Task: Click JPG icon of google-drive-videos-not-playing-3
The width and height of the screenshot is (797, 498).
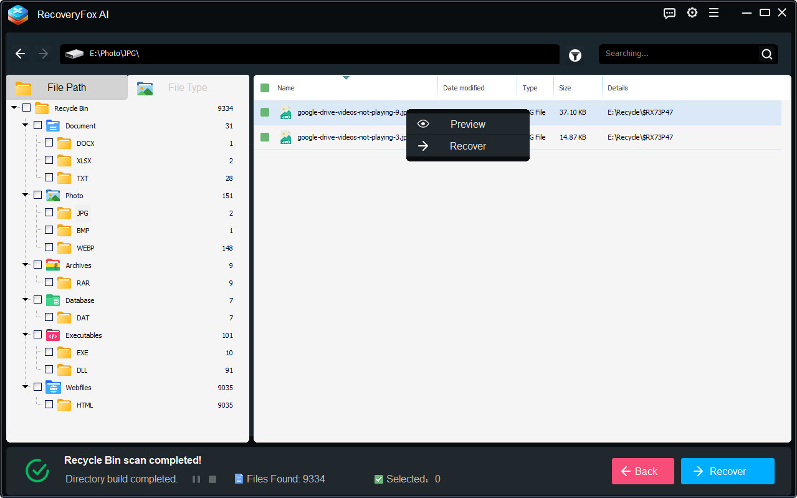Action: click(x=285, y=138)
